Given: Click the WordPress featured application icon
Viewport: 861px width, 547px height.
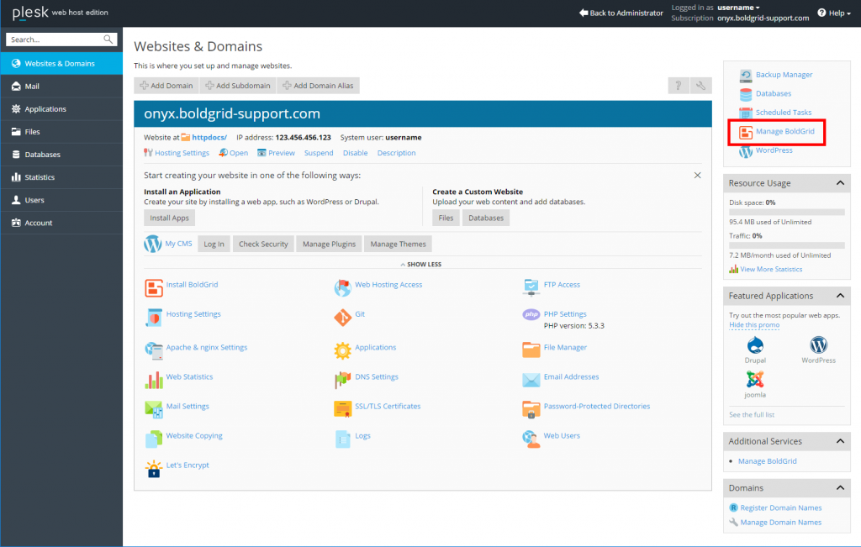Looking at the screenshot, I should (818, 345).
